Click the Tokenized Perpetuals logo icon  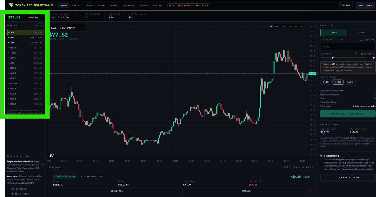11,5
